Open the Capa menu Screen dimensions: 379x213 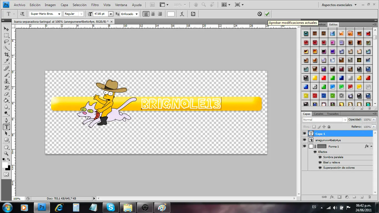coord(64,5)
